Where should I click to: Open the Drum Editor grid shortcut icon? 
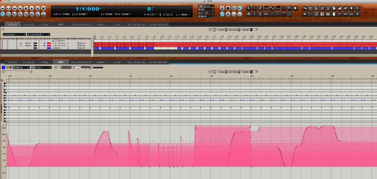click(x=322, y=8)
